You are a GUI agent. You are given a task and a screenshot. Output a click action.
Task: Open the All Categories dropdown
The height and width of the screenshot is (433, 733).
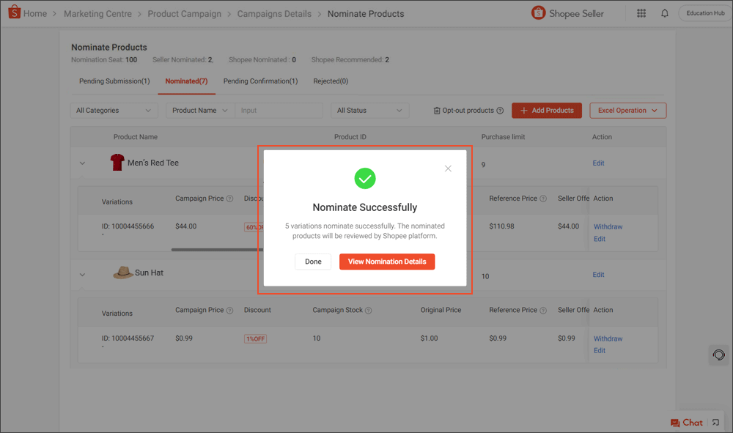click(x=114, y=110)
